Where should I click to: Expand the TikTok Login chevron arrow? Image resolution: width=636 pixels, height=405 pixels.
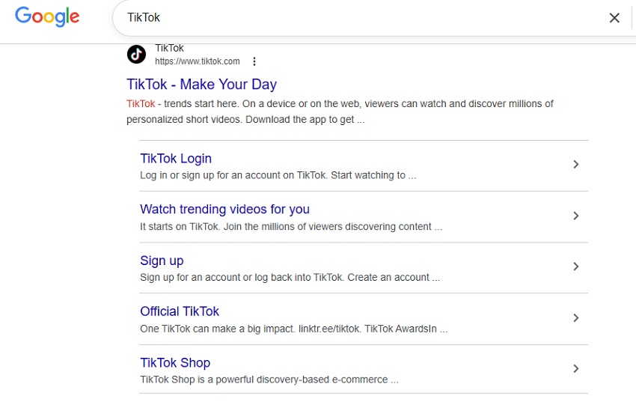click(575, 165)
